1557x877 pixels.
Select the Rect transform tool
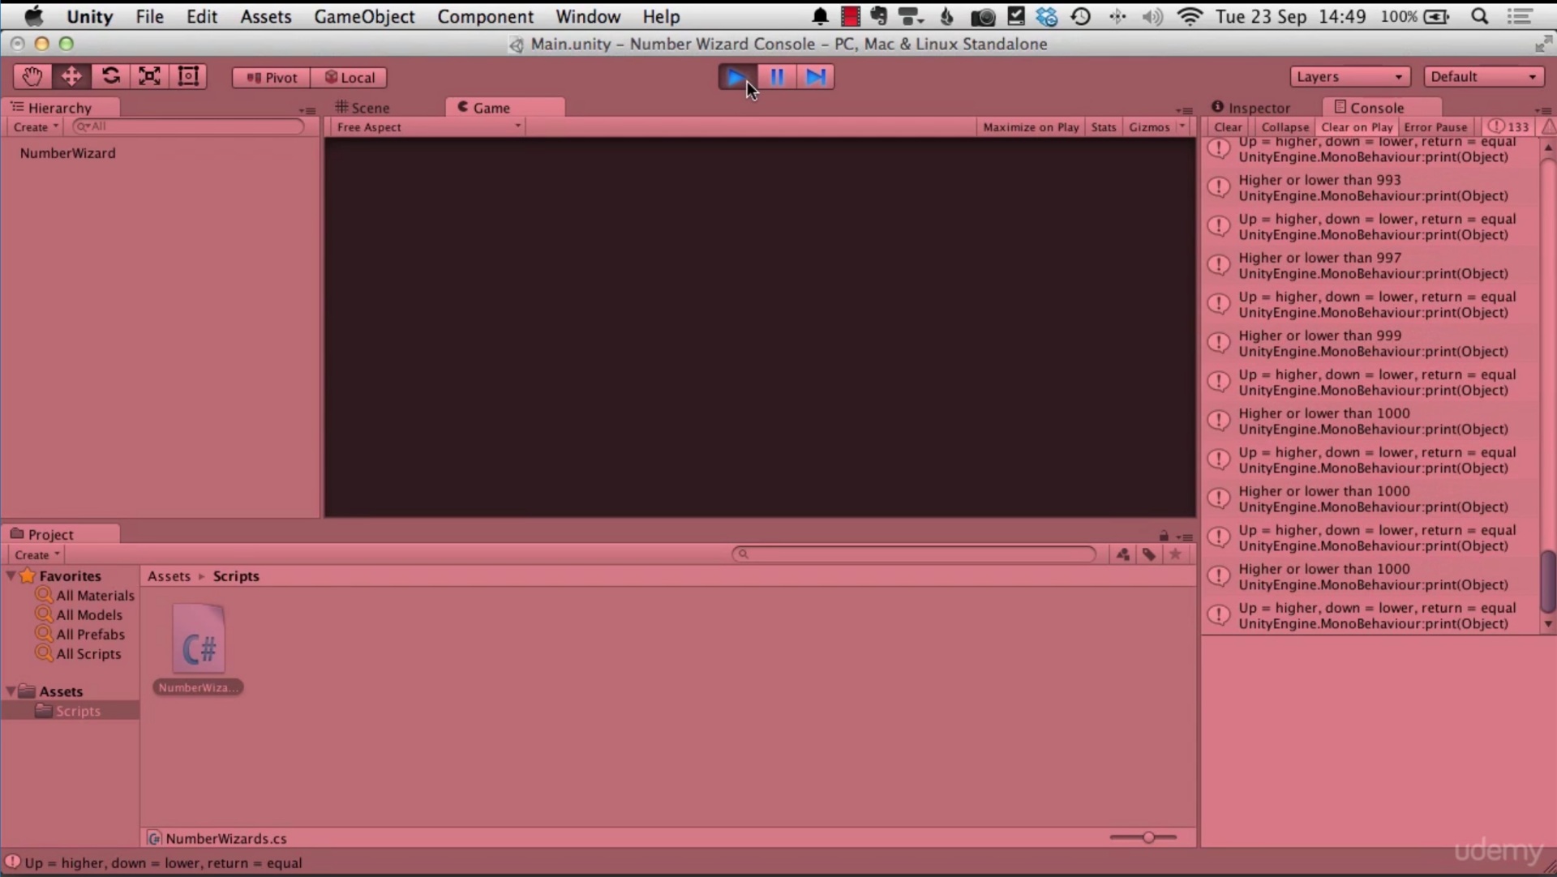point(188,77)
